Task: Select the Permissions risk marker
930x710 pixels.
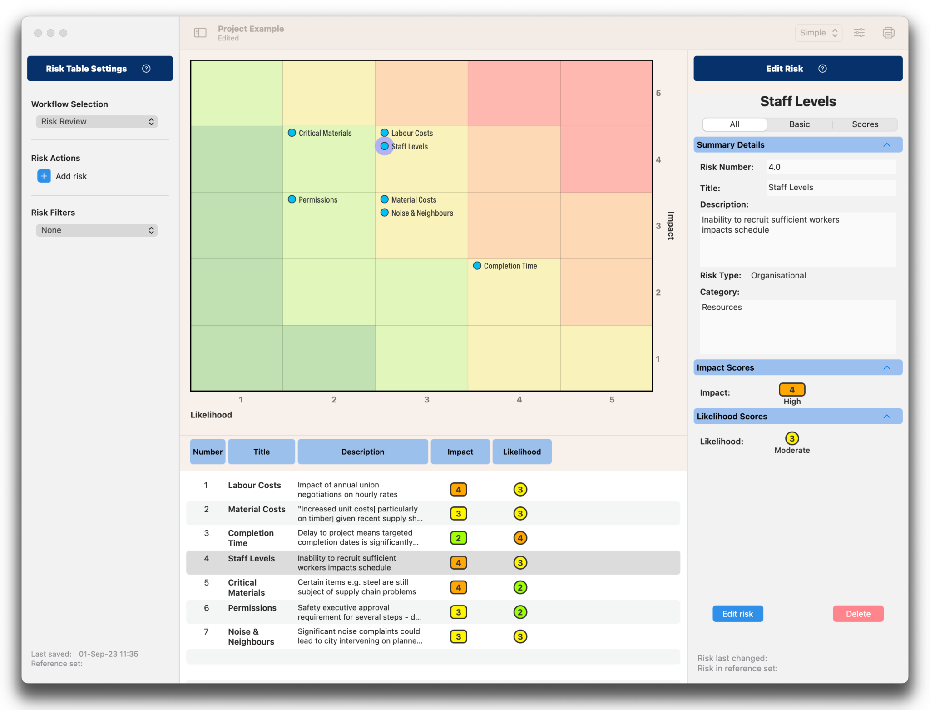Action: pos(292,199)
